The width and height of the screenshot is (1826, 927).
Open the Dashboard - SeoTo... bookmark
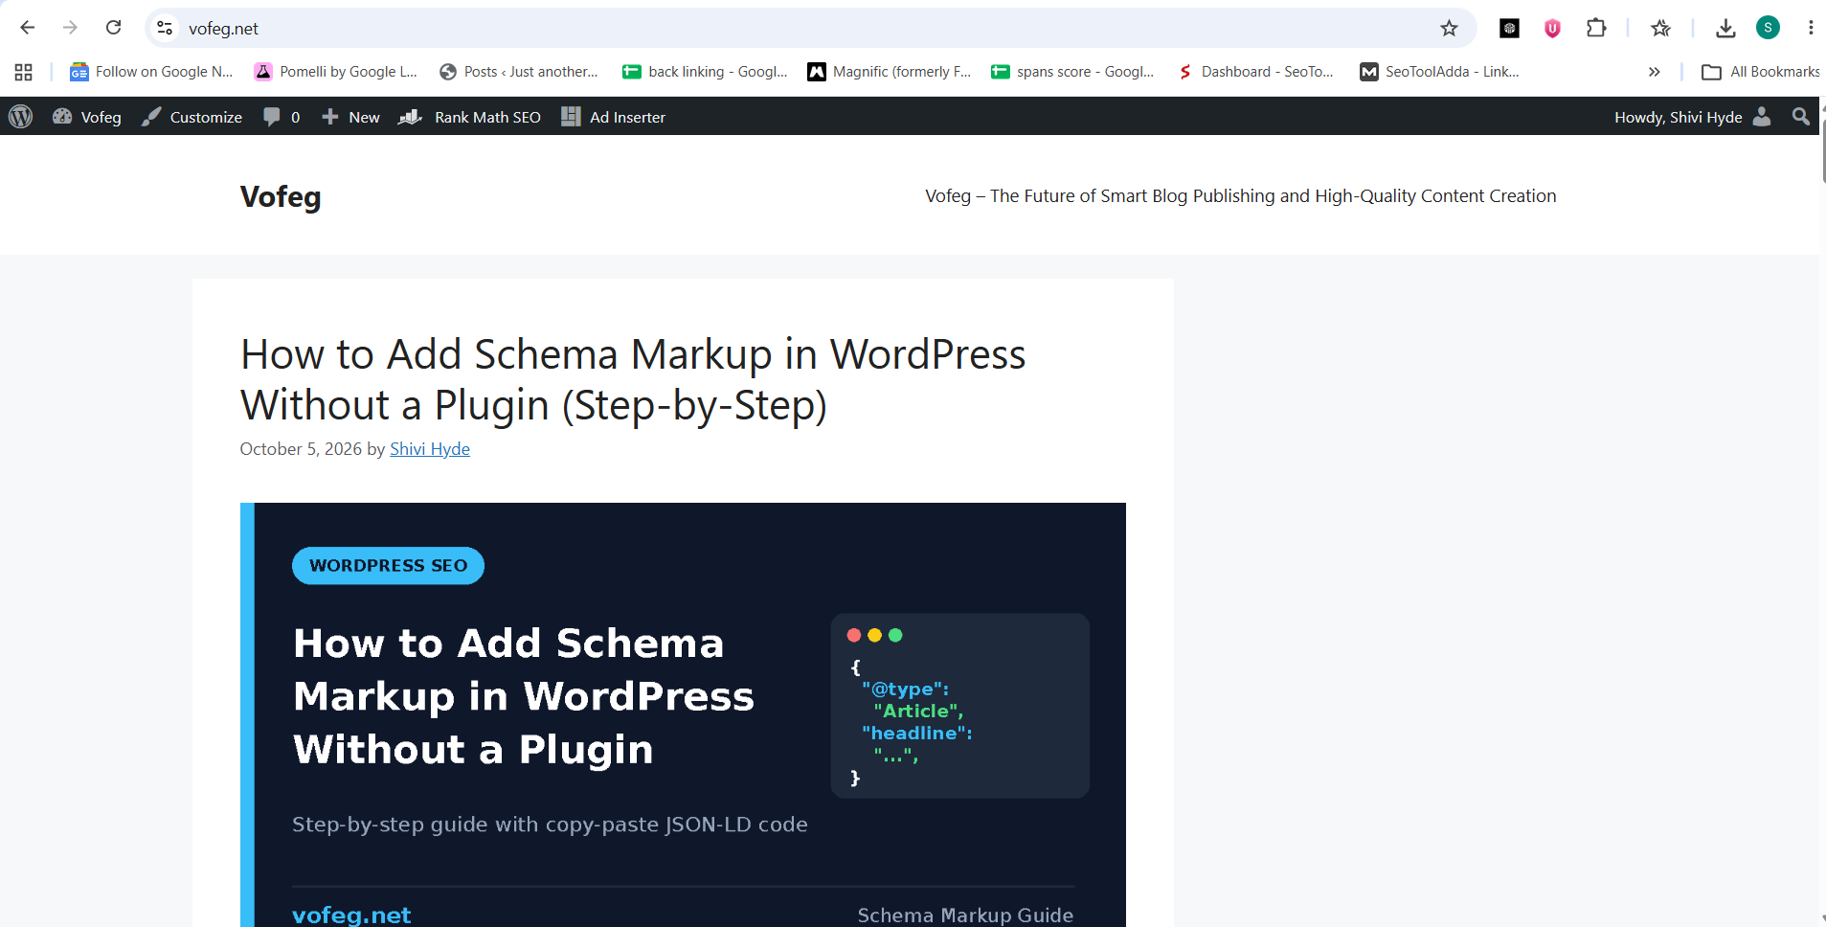pyautogui.click(x=1255, y=72)
